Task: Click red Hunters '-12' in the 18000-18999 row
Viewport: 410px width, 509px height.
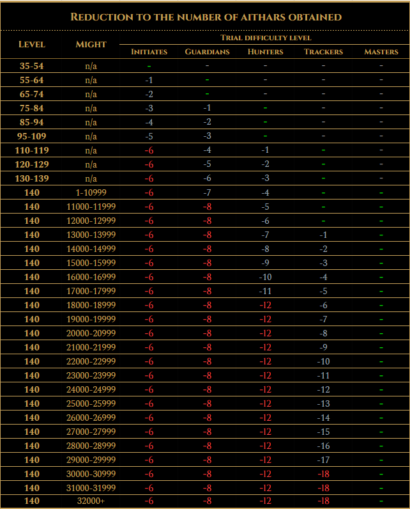Action: 266,305
